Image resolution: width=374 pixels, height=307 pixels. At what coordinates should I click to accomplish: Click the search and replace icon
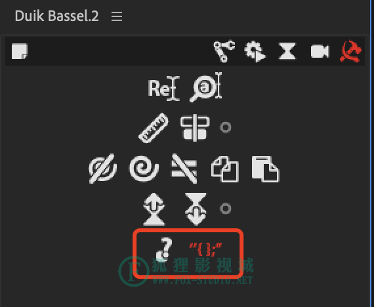click(x=205, y=87)
